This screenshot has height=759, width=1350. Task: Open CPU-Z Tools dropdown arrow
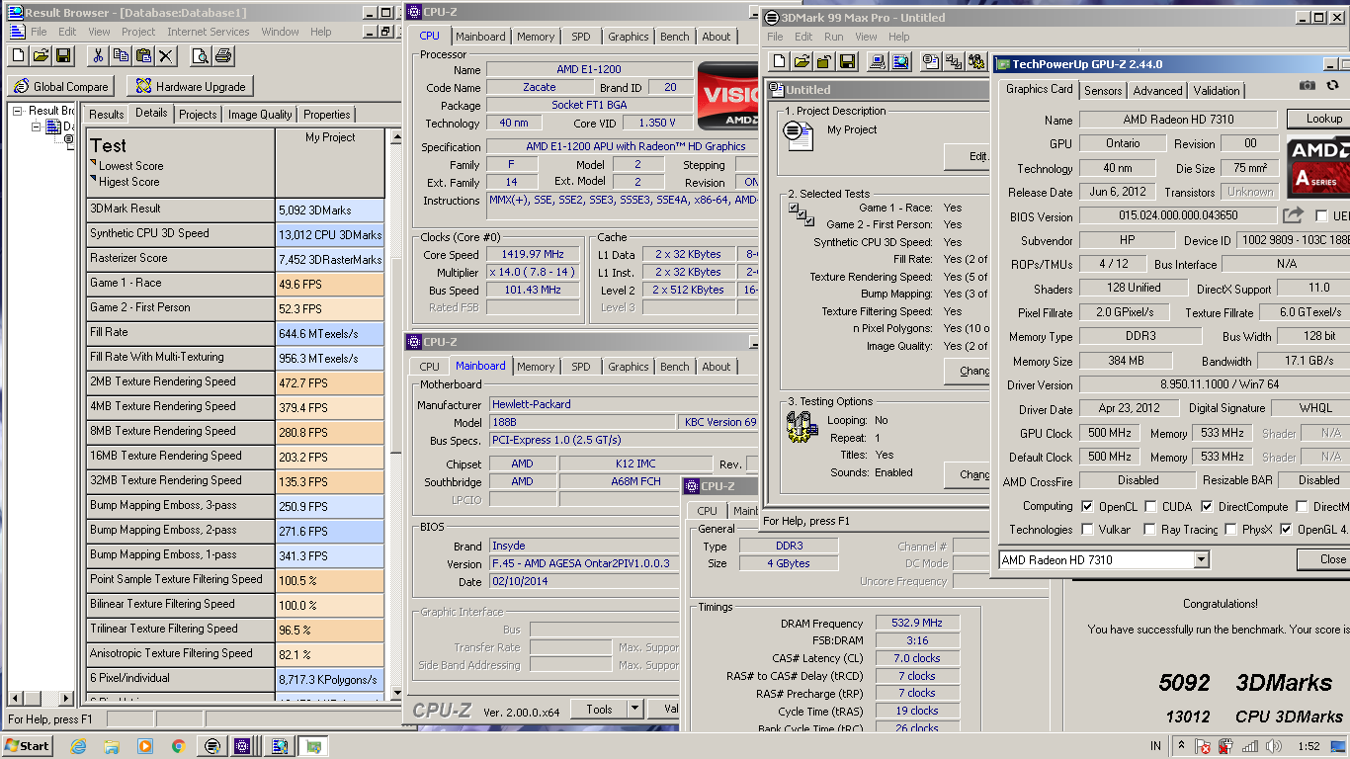coord(633,709)
